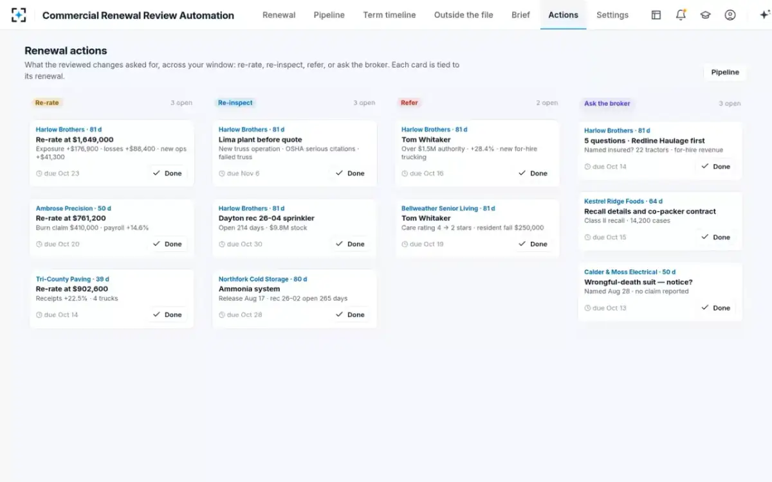Select 'Recall details and co-packer contract' title
This screenshot has height=482, width=772.
coord(650,211)
